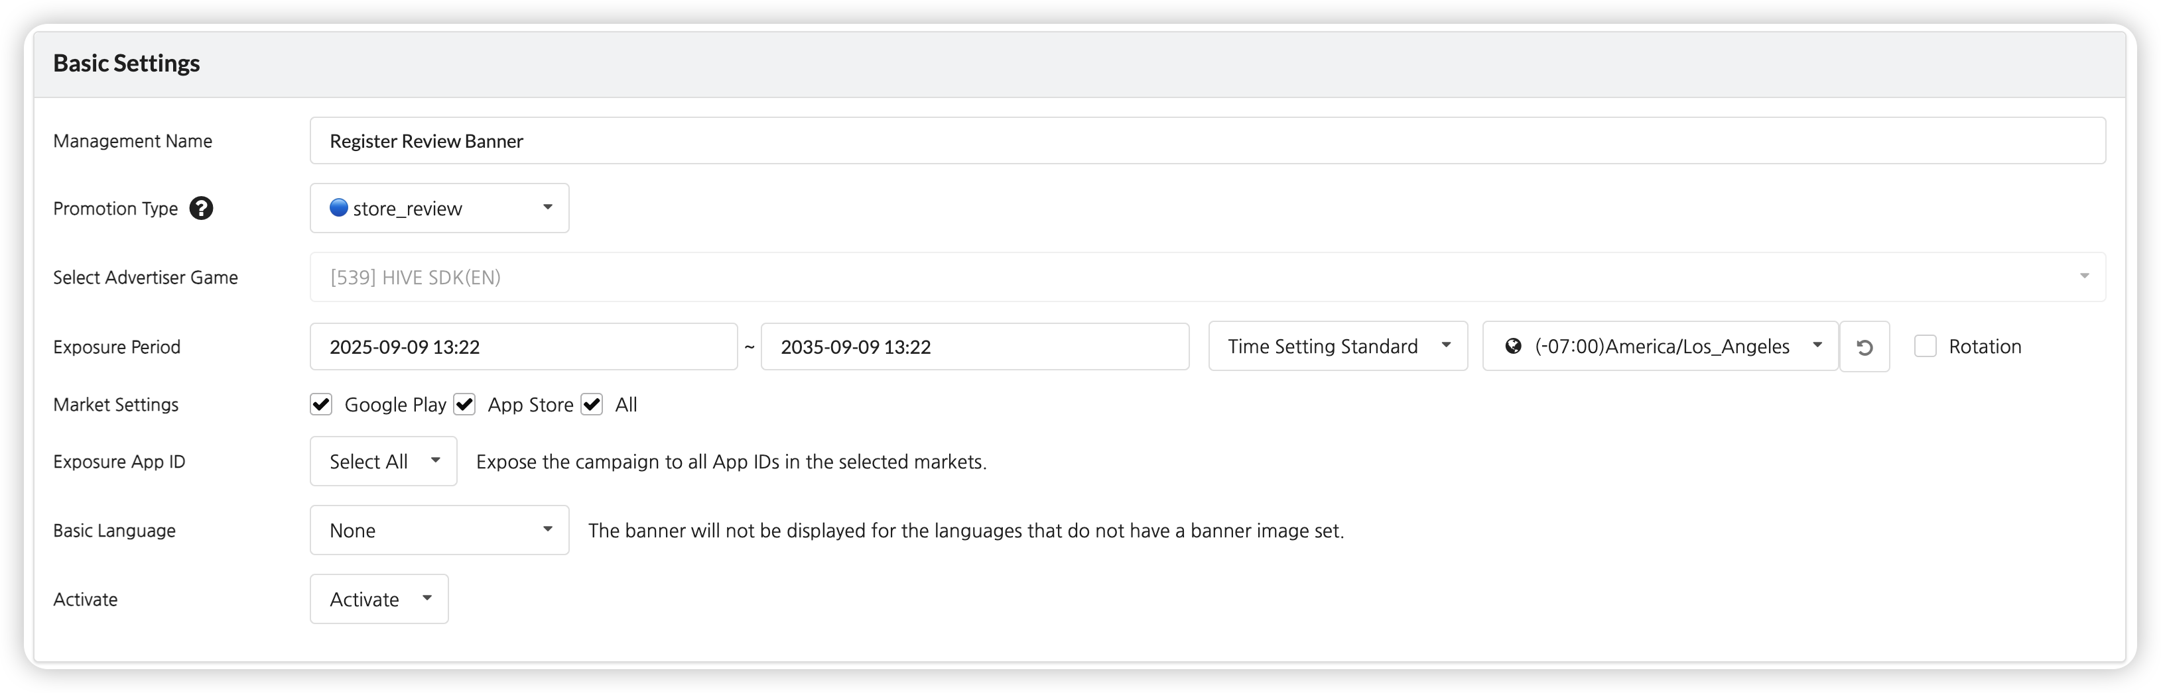
Task: Uncheck the App Store checkbox
Action: coord(465,405)
